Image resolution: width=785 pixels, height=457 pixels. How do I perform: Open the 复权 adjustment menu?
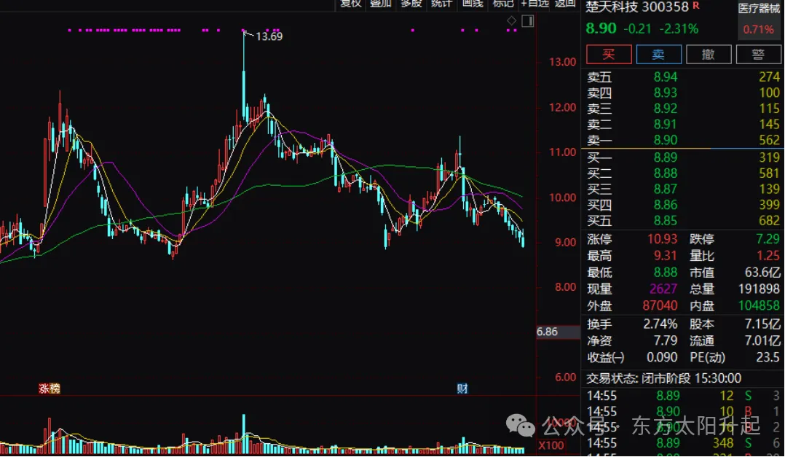(x=350, y=4)
